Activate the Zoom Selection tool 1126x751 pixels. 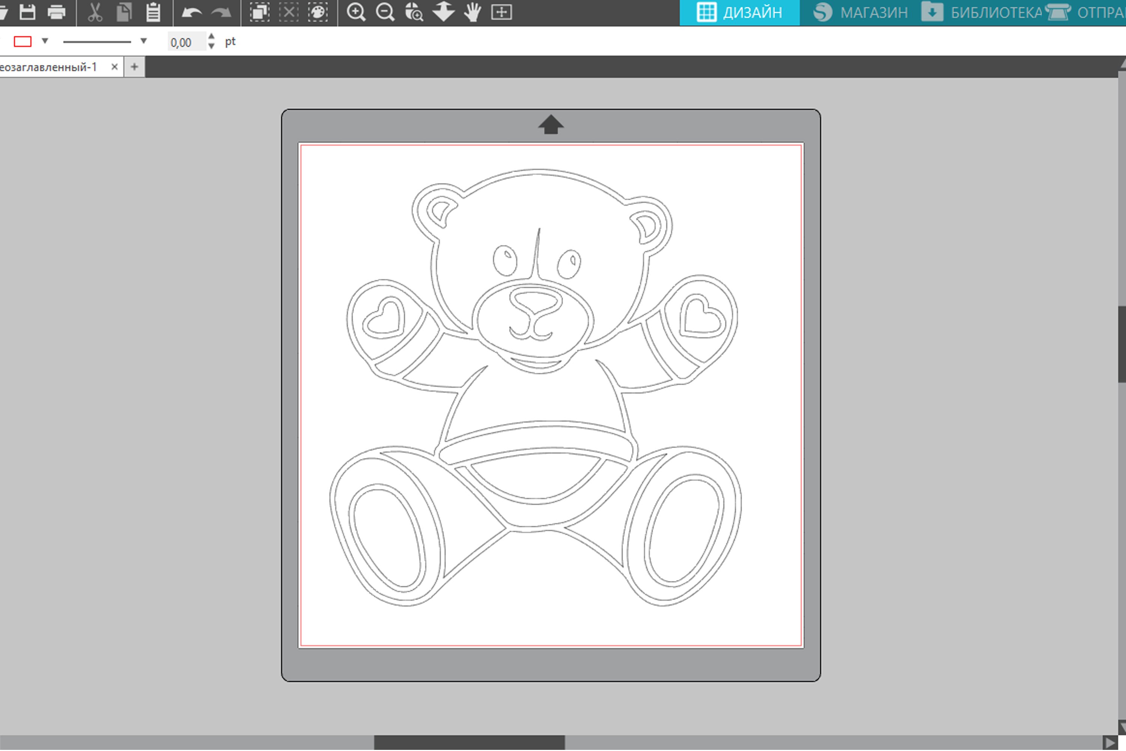pos(414,12)
